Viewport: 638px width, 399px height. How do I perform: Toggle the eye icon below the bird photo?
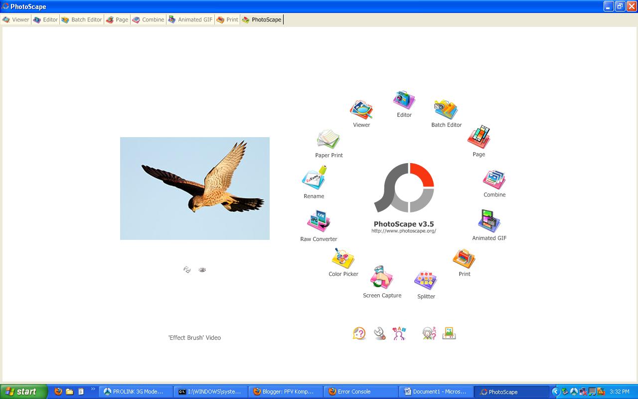tap(202, 269)
